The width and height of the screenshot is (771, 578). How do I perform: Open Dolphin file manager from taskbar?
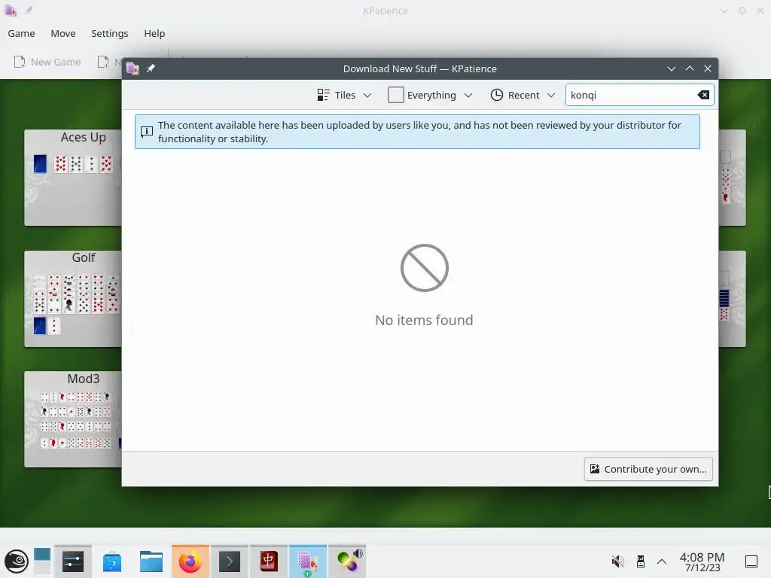click(x=151, y=561)
